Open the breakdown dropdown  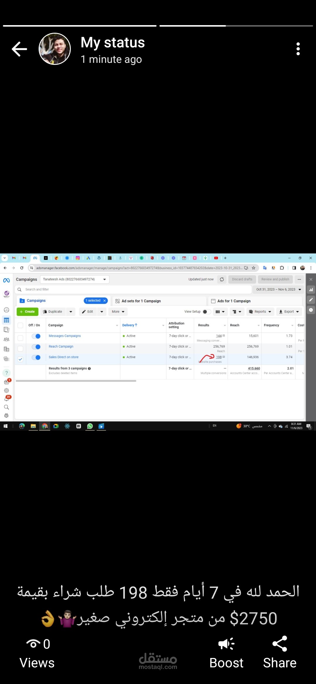237,312
